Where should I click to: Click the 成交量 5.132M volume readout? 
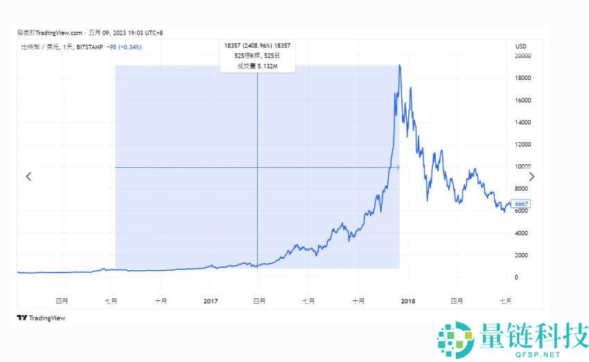click(x=257, y=66)
